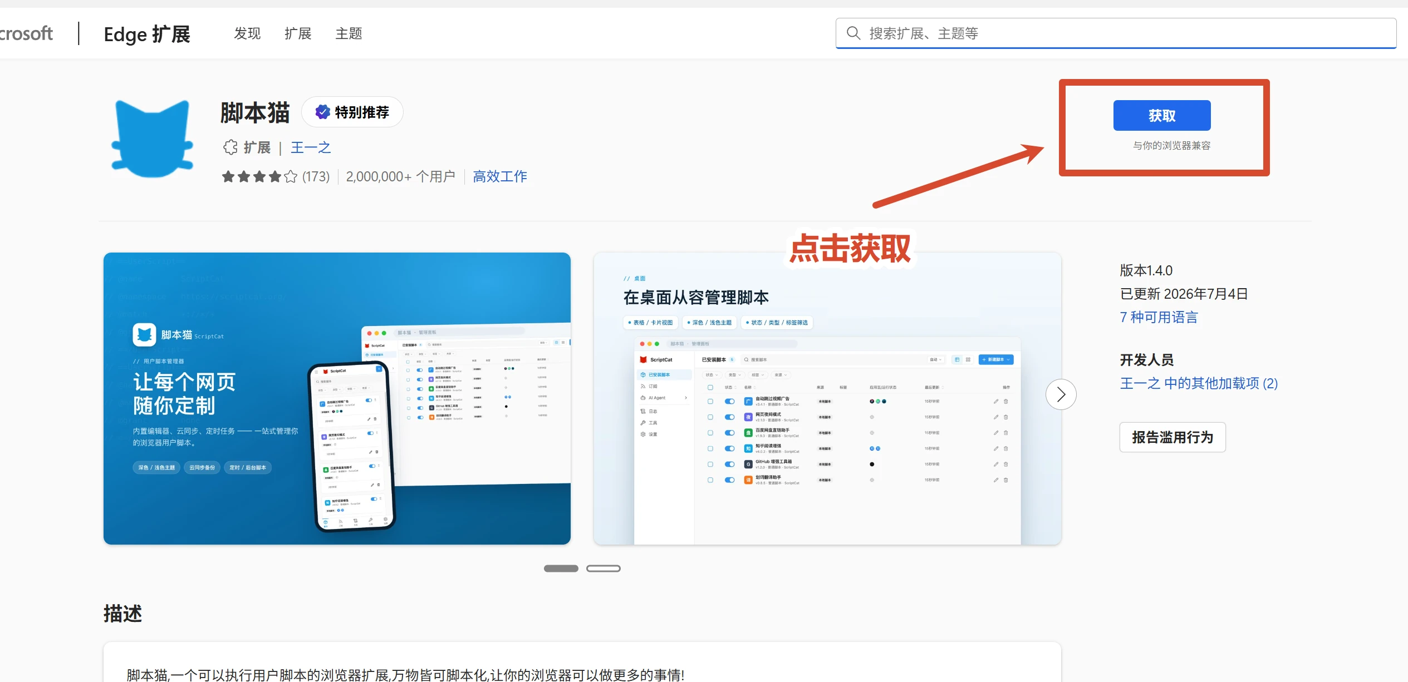Click the 脚本猫 extension title
Screen dimensions: 1408x682
tap(255, 112)
